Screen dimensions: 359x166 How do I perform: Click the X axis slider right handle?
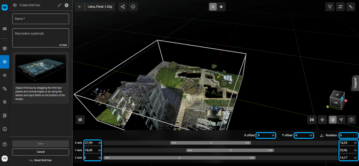tap(247, 143)
